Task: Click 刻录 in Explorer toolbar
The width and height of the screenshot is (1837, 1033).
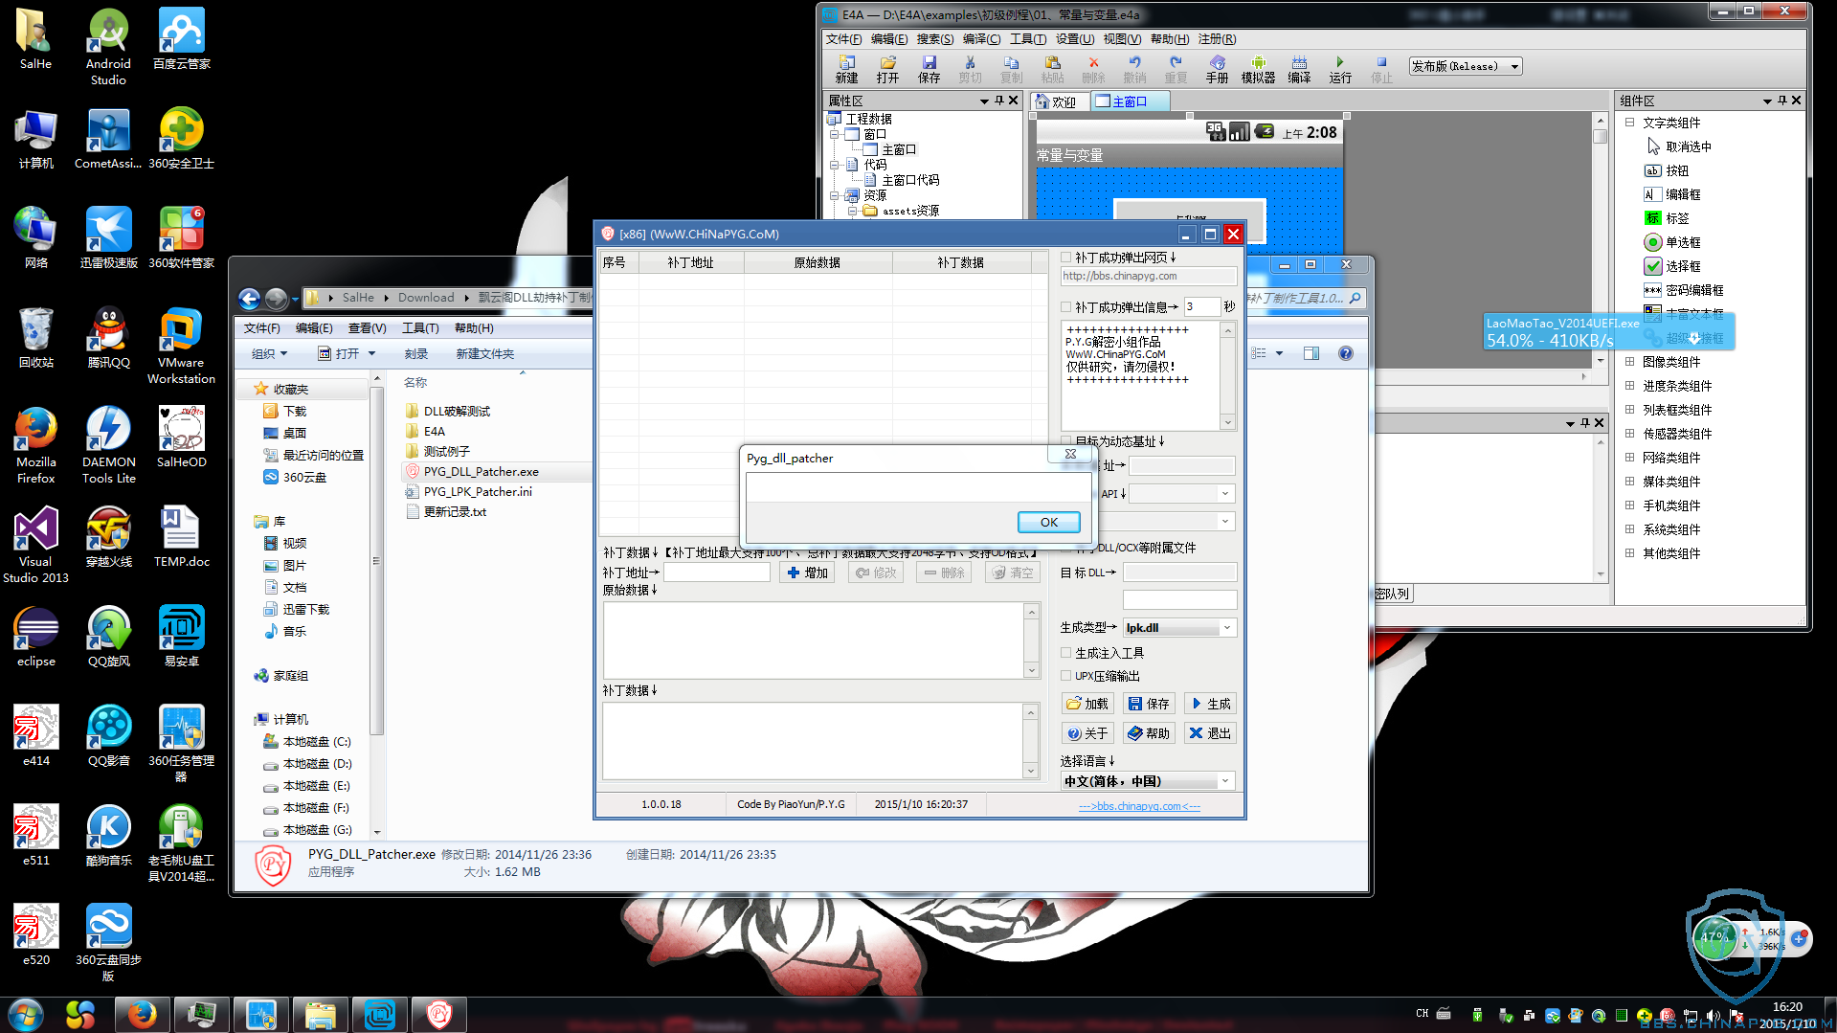Action: [415, 354]
